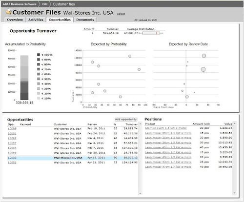This screenshot has height=202, width=244.
Task: Open the Scarifier 36cm product link
Action: 166,128
